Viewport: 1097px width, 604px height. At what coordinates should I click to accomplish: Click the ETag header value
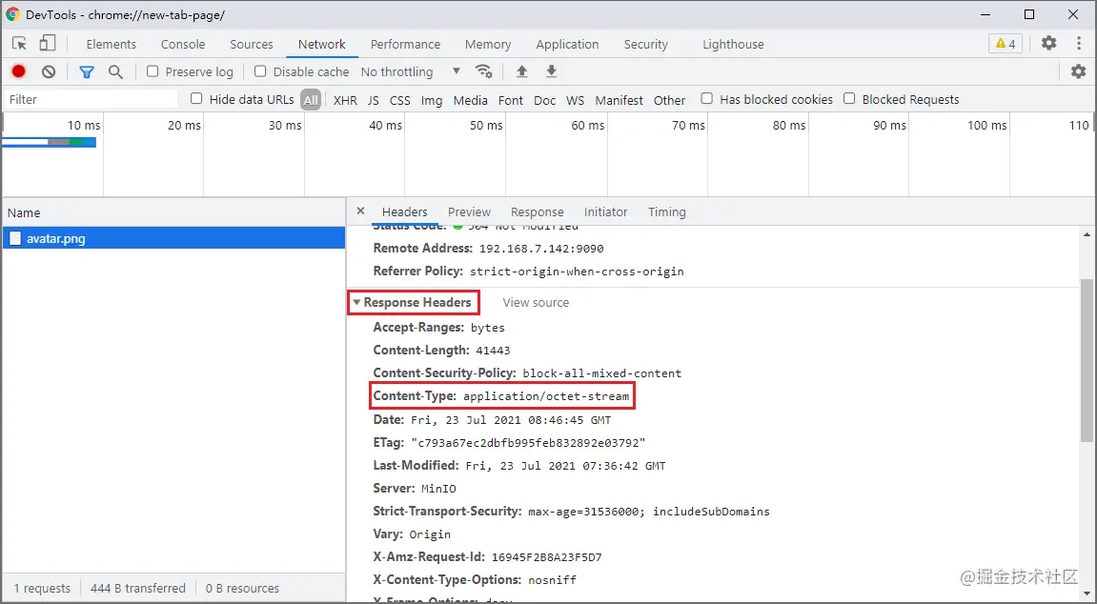point(528,442)
